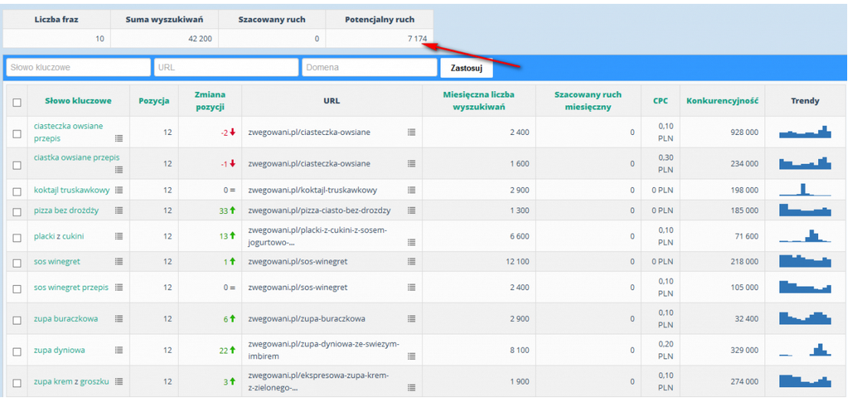Click the Zastosuj button
851x401 pixels.
[x=467, y=67]
